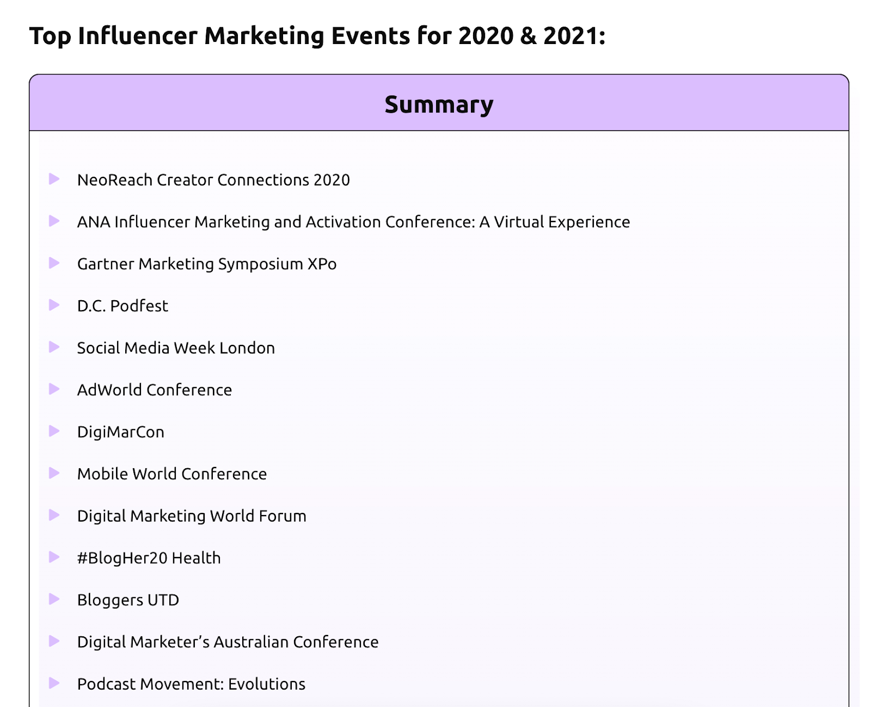
Task: Click arrow bullet beside #BlogHer20 Health
Action: click(x=54, y=556)
